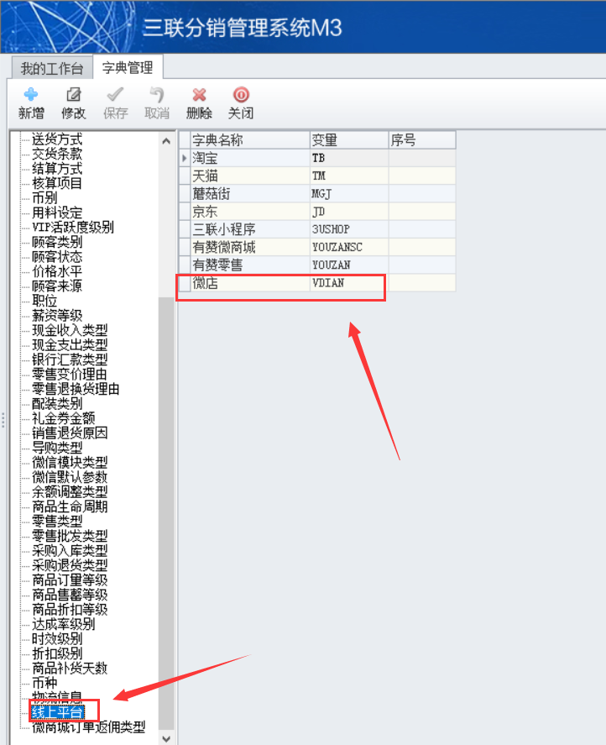The image size is (606, 745).
Task: Select 余额调整类型 in the tree
Action: coord(70,491)
